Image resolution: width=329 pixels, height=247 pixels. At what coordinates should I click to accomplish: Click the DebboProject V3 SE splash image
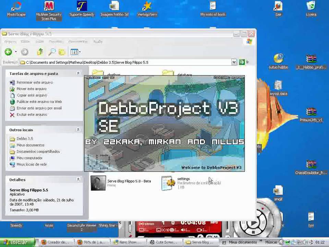pos(164,123)
